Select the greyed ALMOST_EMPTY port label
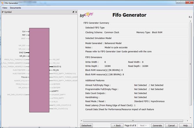Viewport: 194px width, 128px height. point(59,95)
